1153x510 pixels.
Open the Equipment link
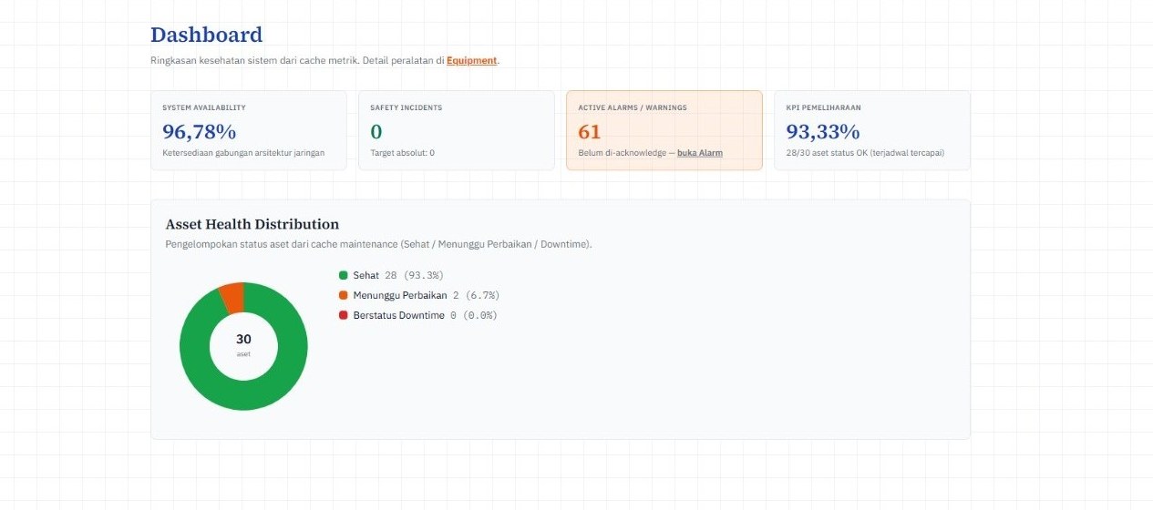click(471, 60)
